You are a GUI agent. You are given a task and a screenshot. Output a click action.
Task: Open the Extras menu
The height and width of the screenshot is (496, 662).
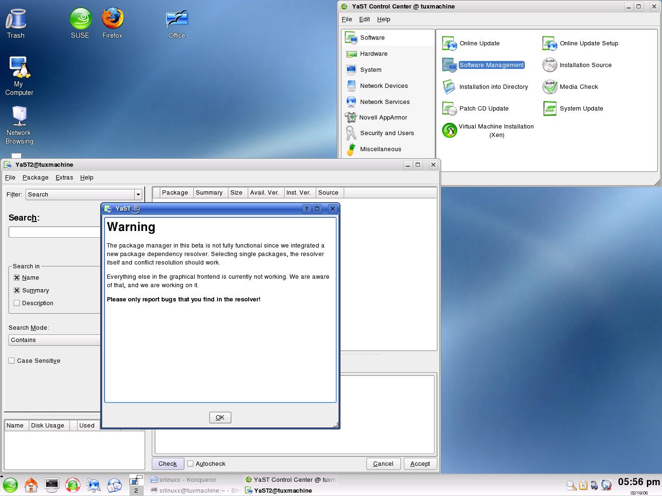point(64,178)
